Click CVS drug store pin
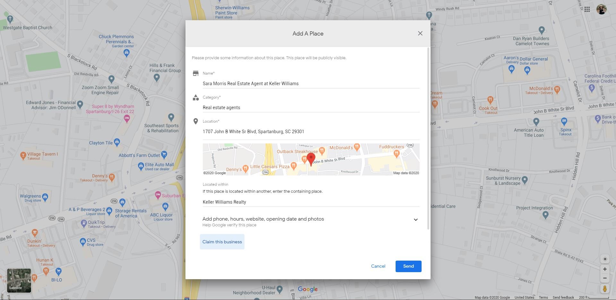 [x=83, y=242]
